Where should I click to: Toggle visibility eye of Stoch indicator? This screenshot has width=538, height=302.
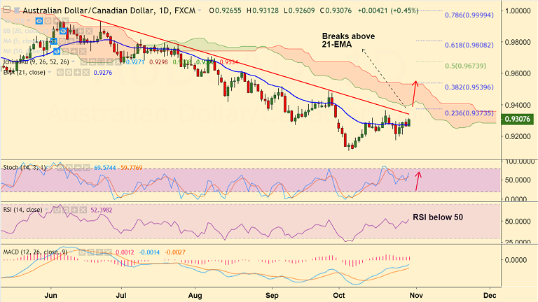coord(60,168)
